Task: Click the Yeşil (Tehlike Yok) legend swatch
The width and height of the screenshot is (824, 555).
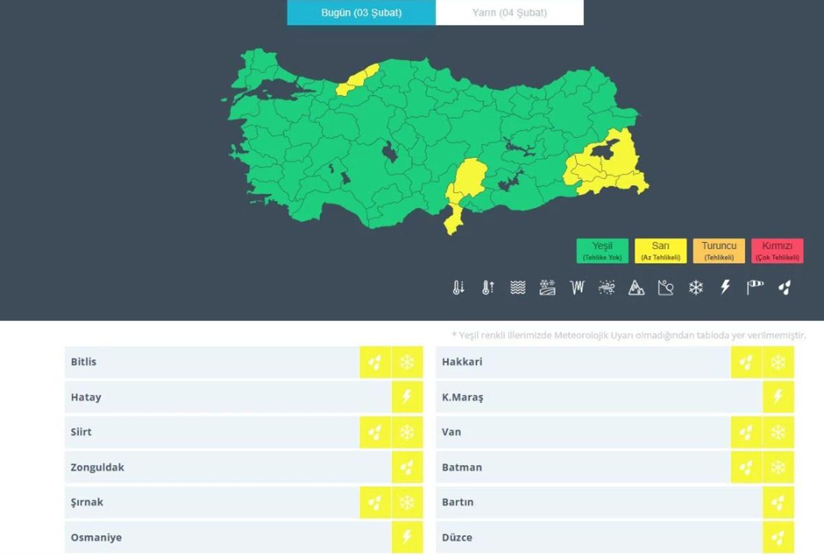Action: (602, 251)
